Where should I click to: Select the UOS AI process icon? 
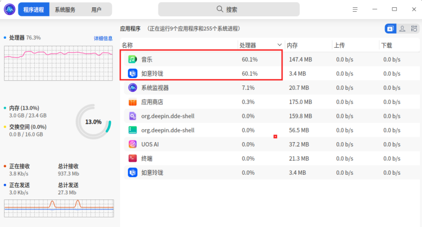tap(133, 144)
